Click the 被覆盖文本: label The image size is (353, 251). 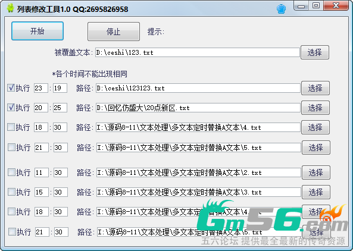[74, 52]
